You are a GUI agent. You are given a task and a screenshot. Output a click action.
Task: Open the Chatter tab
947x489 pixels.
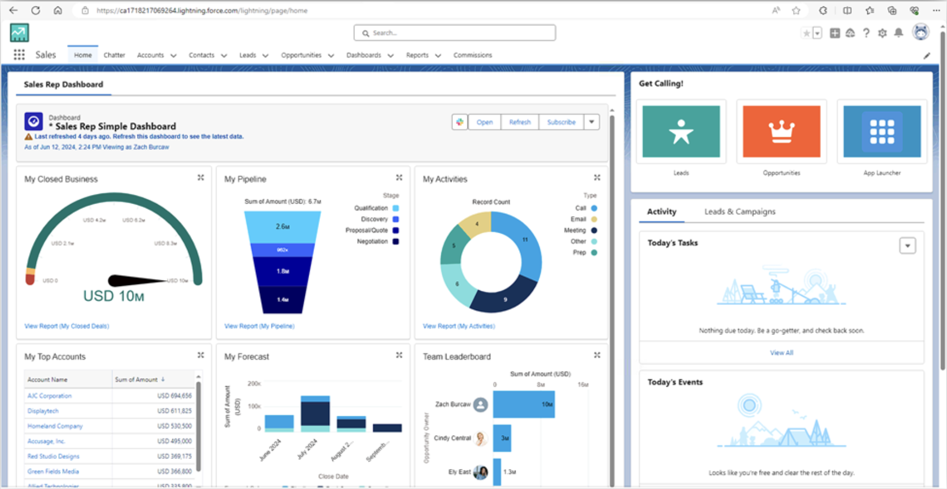pyautogui.click(x=114, y=55)
